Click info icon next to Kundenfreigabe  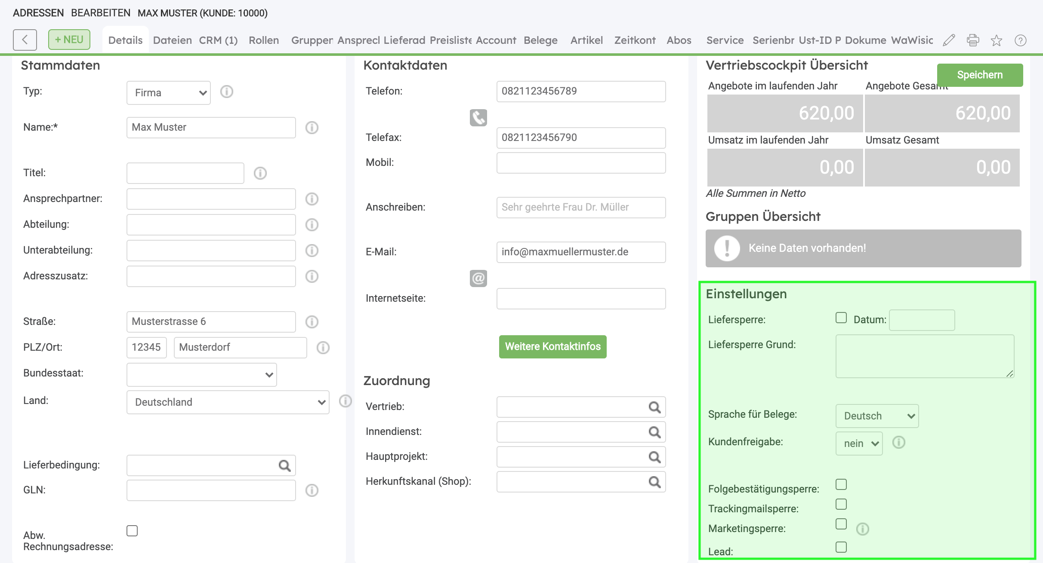[898, 442]
